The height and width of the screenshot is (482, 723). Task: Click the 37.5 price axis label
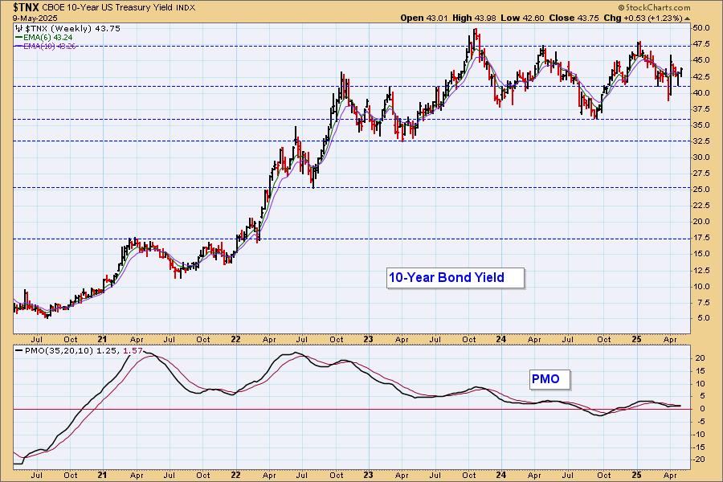click(x=701, y=109)
